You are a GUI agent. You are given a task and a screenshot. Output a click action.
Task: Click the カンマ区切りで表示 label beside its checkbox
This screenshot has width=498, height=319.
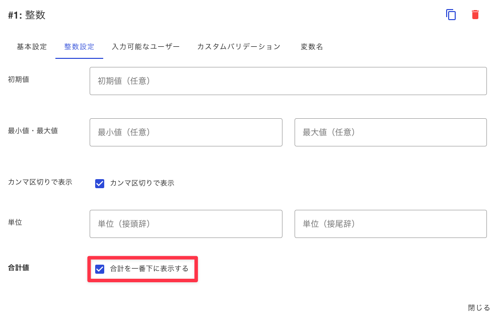tap(142, 183)
